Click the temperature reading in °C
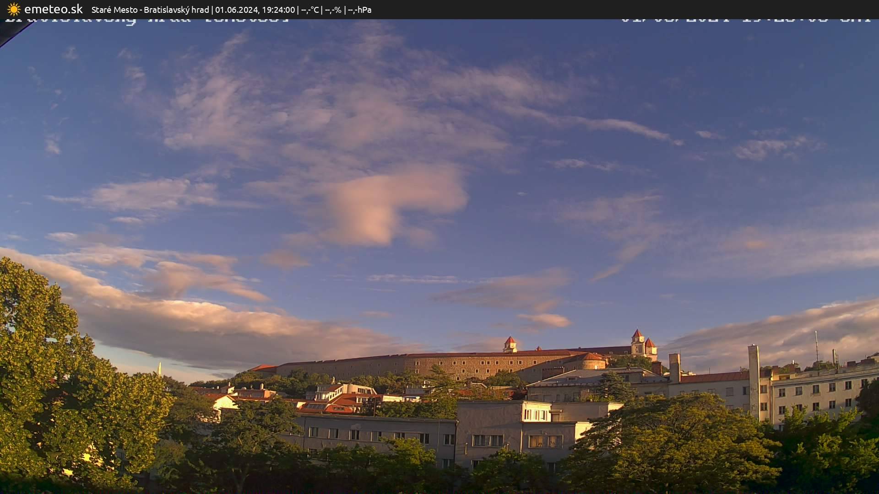This screenshot has height=494, width=879. tap(310, 10)
